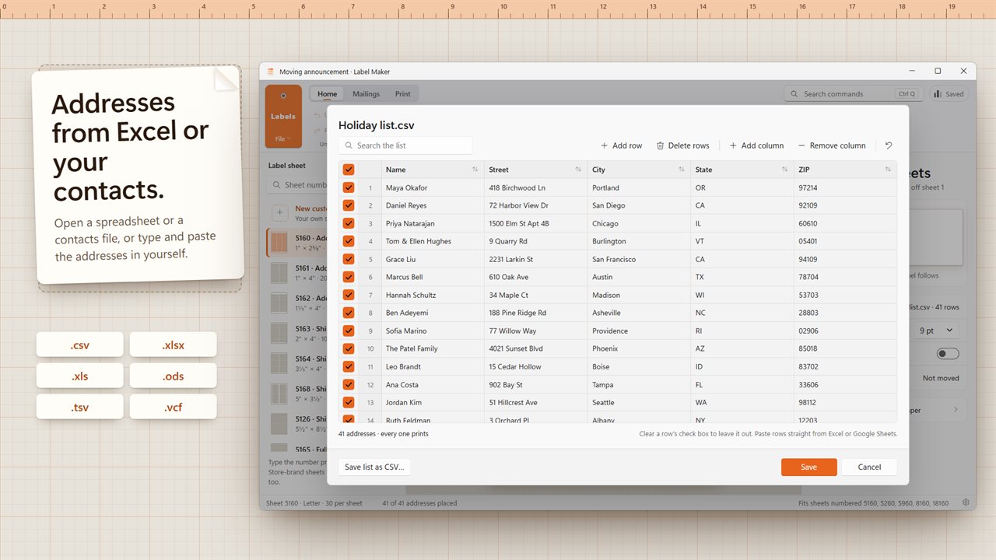Image resolution: width=996 pixels, height=560 pixels.
Task: Toggle the switch in the right panel
Action: (948, 354)
